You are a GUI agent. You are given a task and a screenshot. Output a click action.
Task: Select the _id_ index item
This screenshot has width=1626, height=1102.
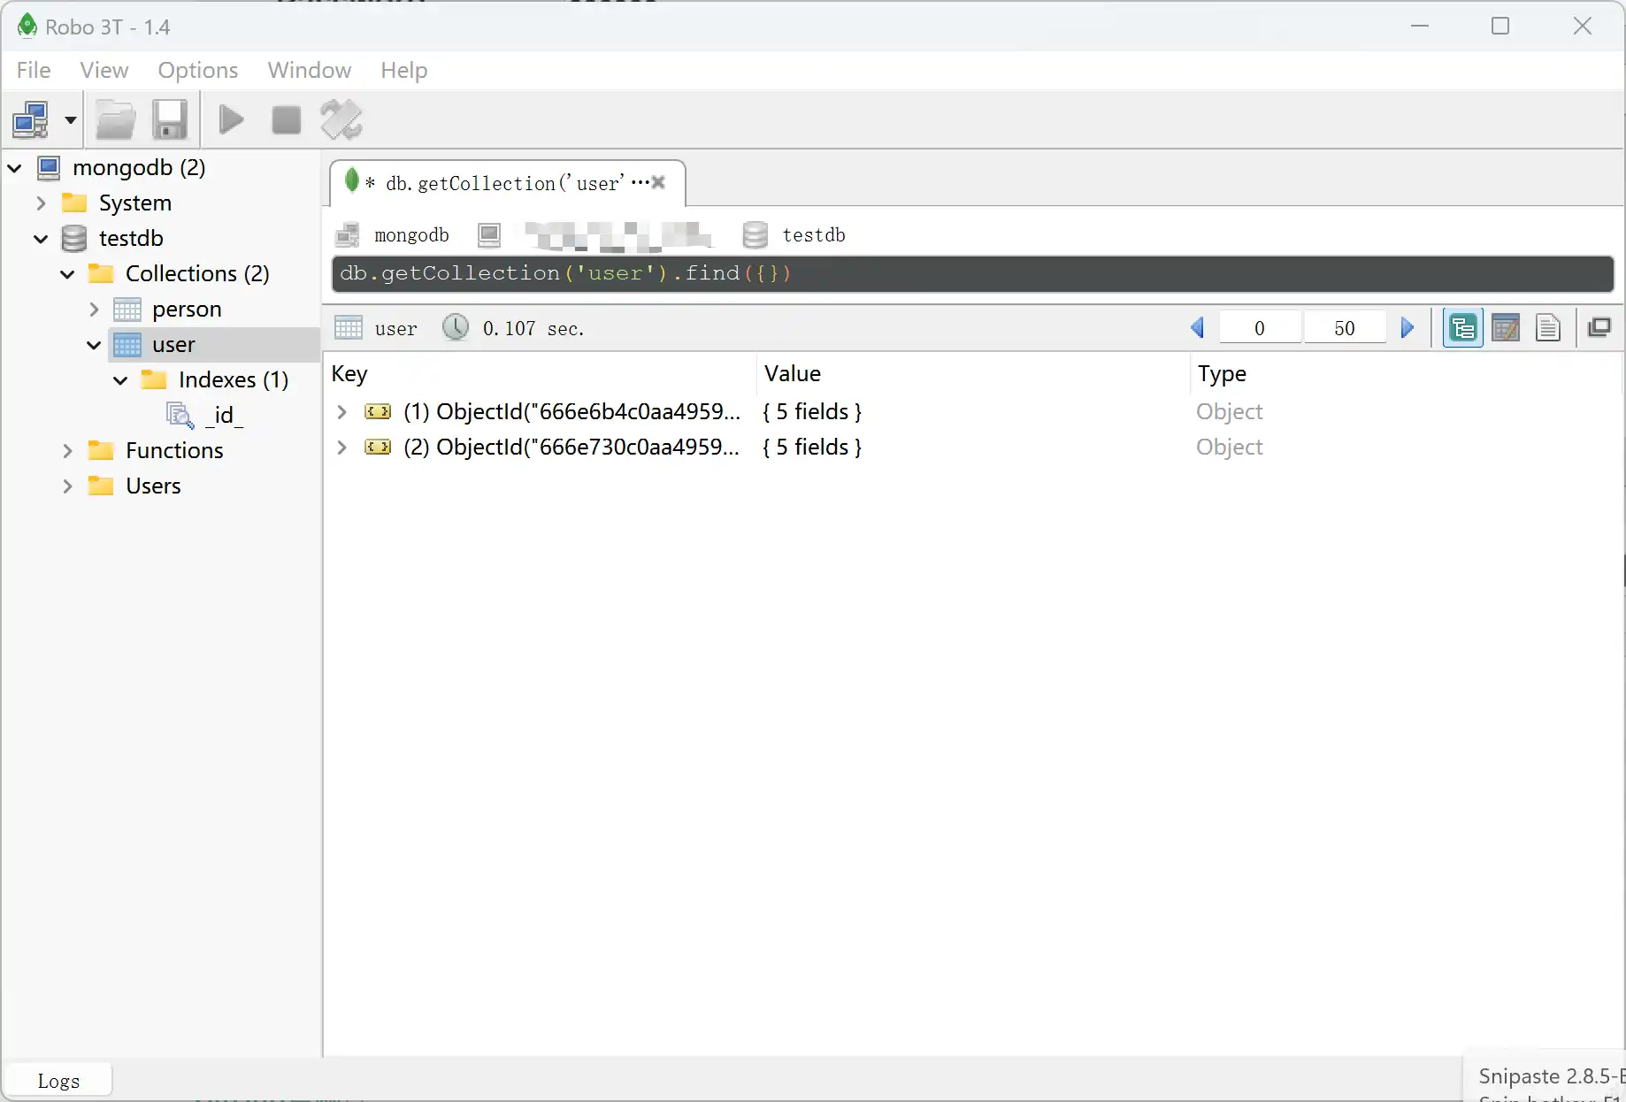click(224, 415)
